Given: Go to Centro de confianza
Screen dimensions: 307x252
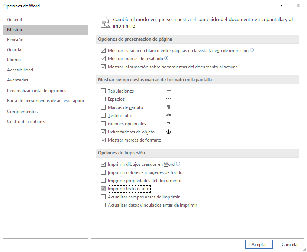Looking at the screenshot, I should (x=27, y=122).
